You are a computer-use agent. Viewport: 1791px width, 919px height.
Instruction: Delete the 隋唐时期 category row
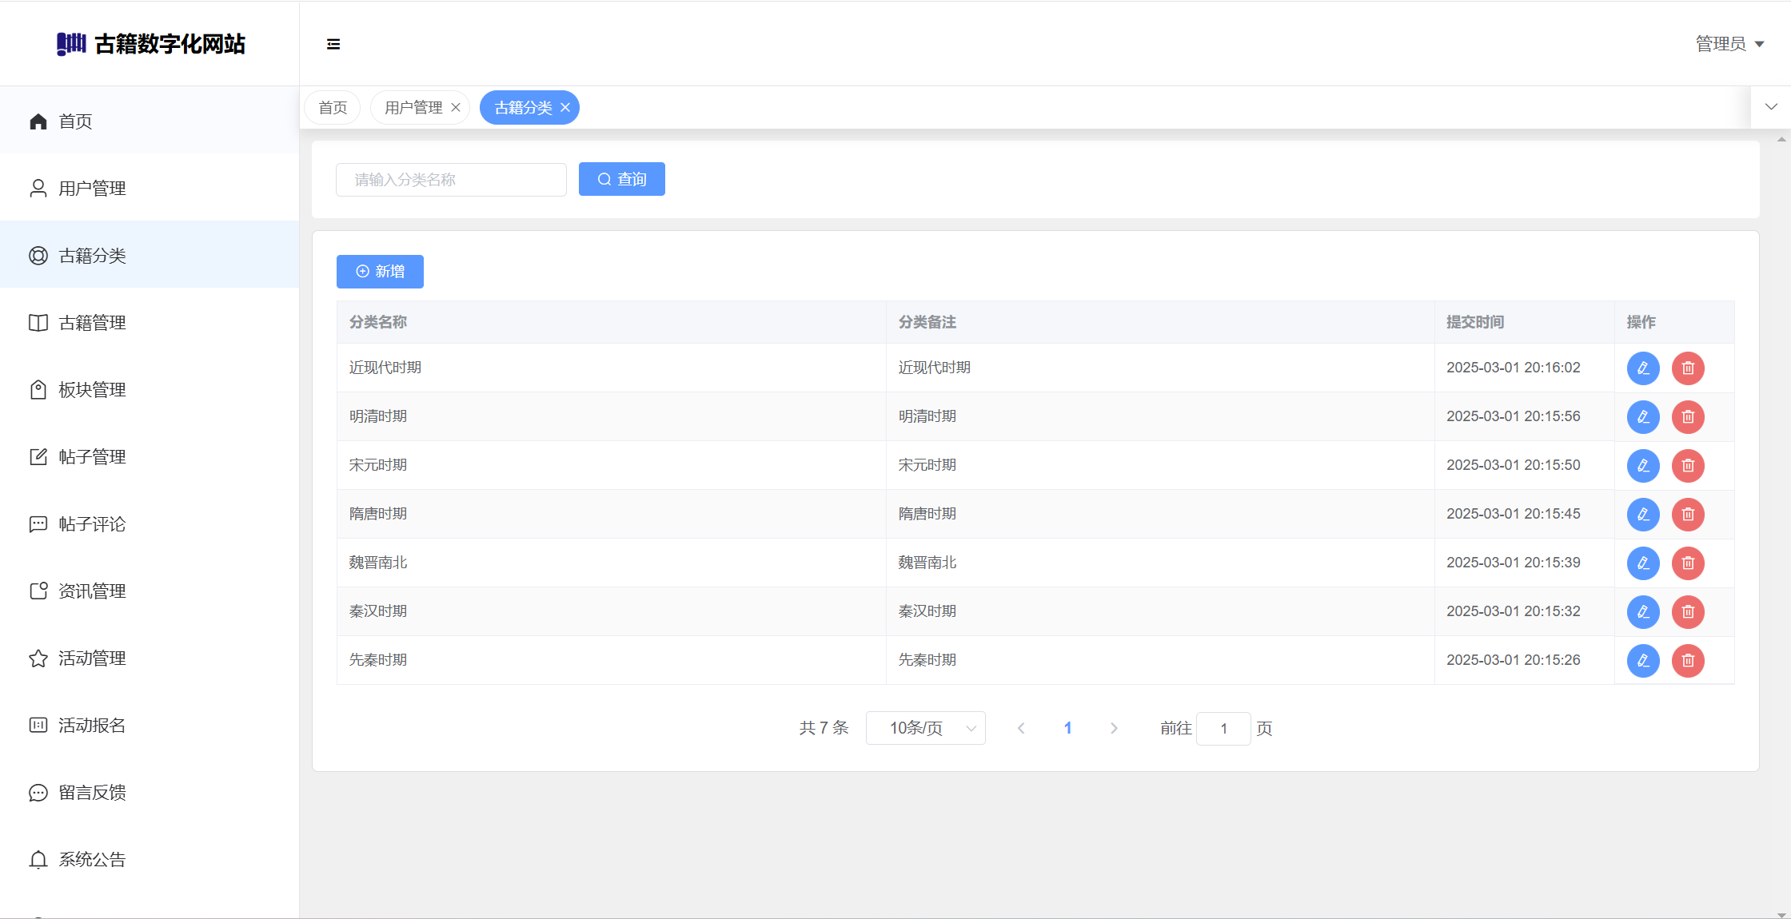tap(1688, 515)
